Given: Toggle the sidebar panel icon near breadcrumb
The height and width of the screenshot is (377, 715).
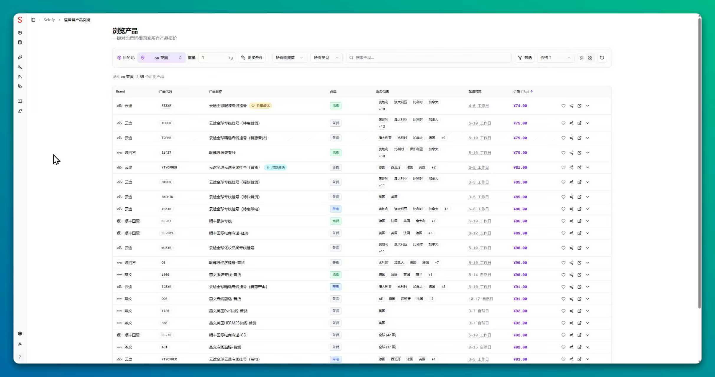Looking at the screenshot, I should pyautogui.click(x=33, y=20).
